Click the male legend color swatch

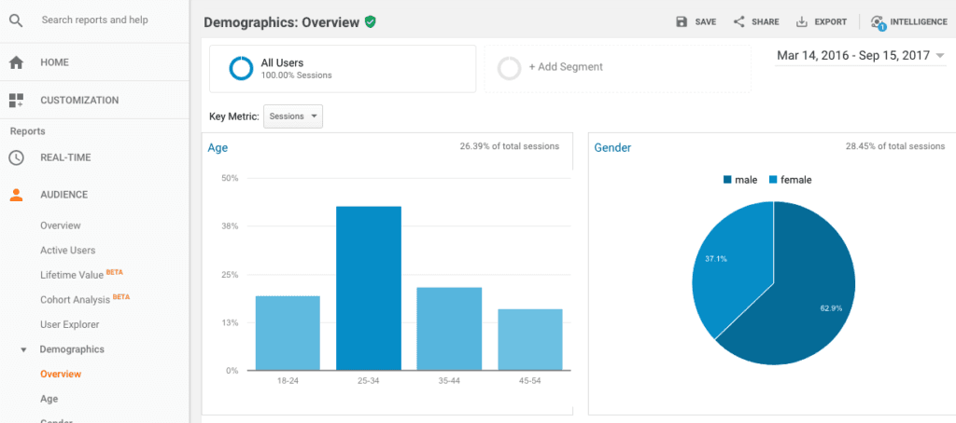[x=726, y=180]
